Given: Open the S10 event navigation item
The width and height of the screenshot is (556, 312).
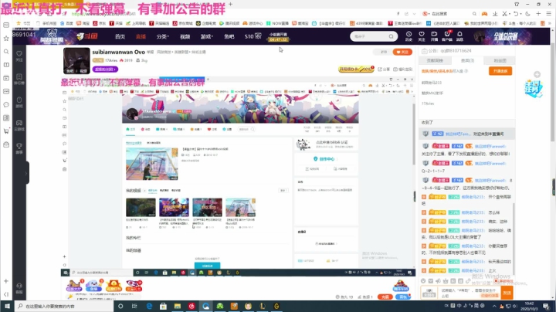Looking at the screenshot, I should coord(253,36).
